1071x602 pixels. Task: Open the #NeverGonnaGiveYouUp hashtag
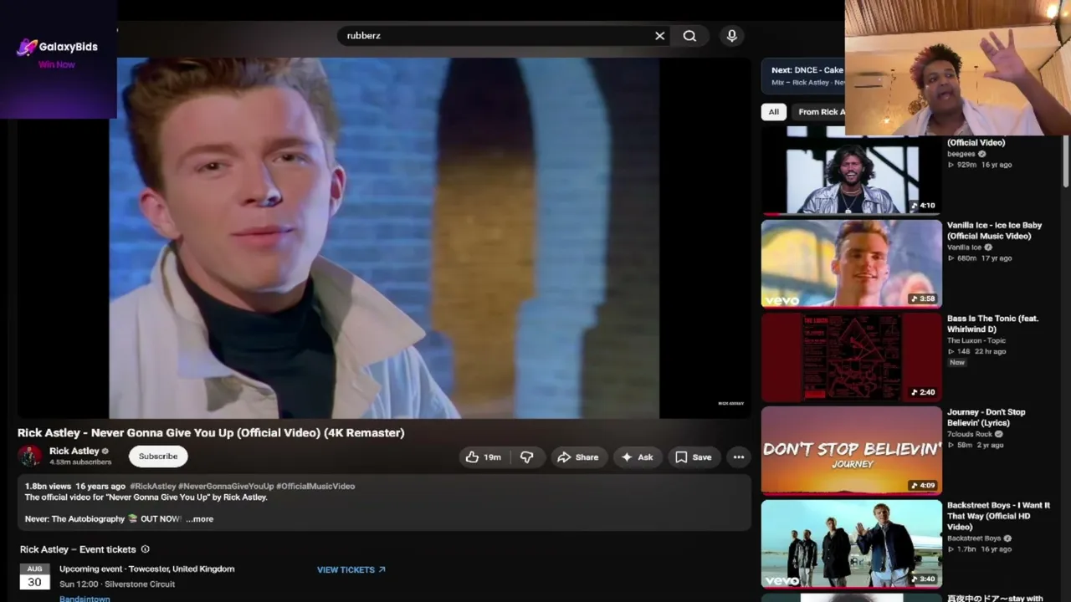click(226, 486)
